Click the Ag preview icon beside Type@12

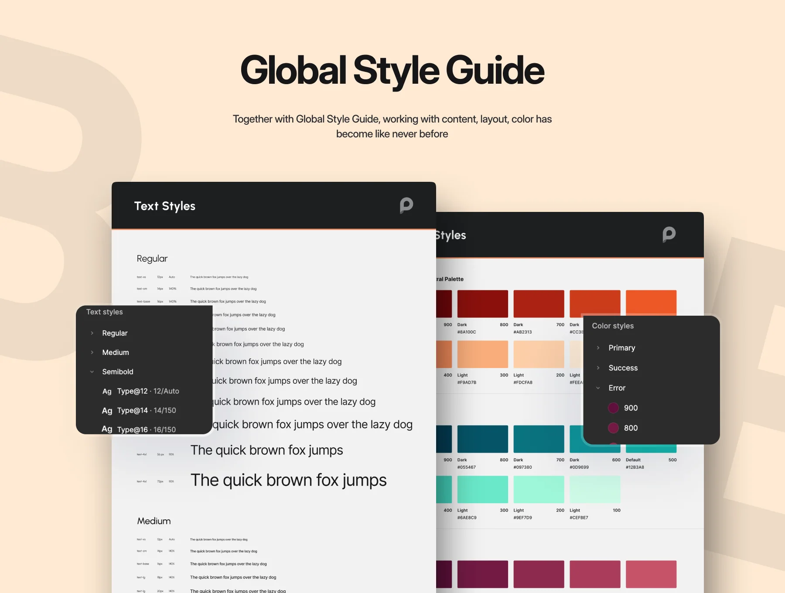point(107,391)
